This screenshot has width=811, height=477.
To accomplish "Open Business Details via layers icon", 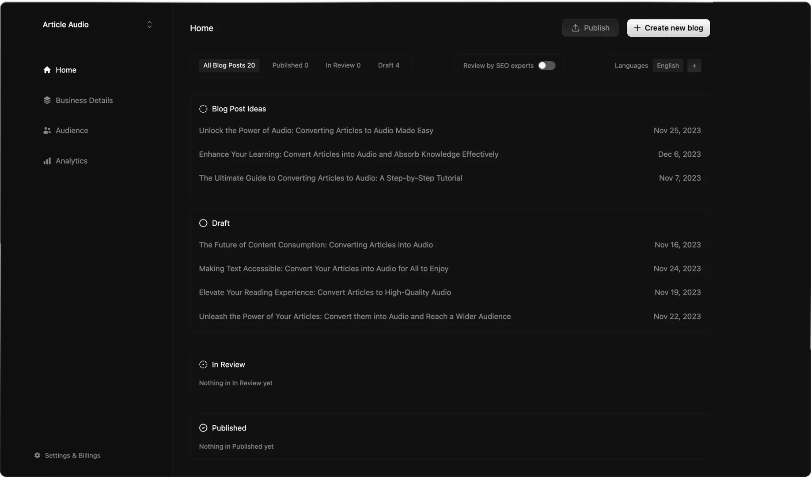I will 47,100.
